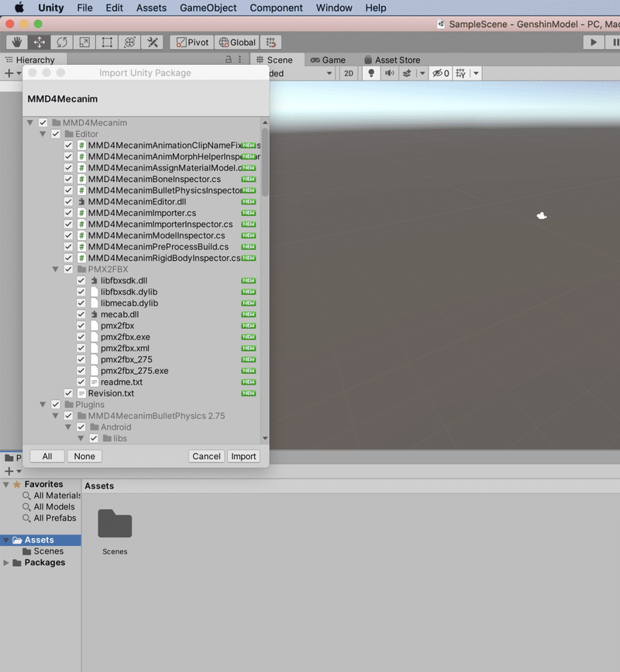The image size is (620, 672).
Task: Toggle Global handle rotation
Action: point(237,42)
